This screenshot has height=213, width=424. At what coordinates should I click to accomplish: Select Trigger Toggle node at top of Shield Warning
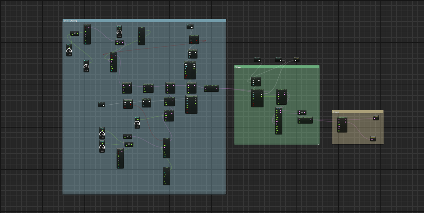[x=194, y=39]
